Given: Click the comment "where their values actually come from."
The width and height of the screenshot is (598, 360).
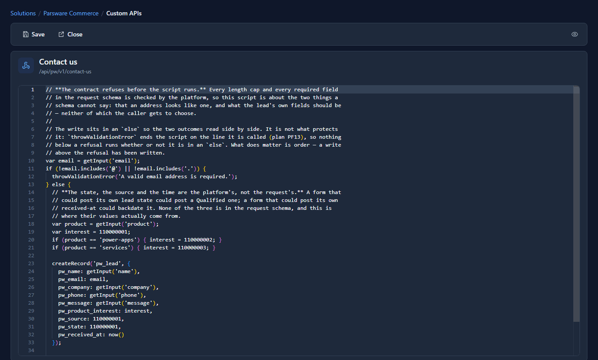Looking at the screenshot, I should [x=116, y=216].
